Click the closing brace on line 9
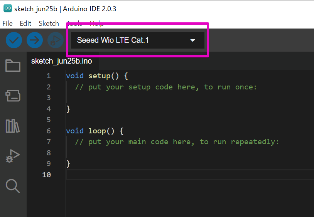This screenshot has width=314, height=217. [x=68, y=164]
